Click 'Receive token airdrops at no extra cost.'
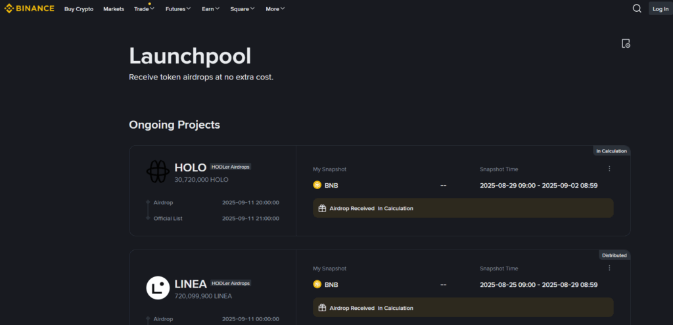 (201, 77)
